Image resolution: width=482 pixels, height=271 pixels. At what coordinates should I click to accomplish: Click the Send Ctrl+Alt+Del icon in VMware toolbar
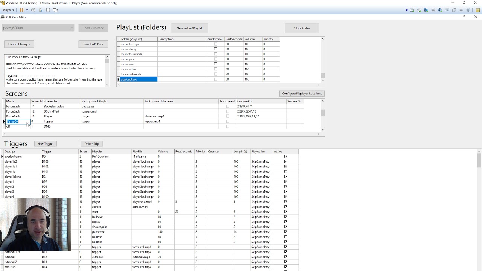click(x=34, y=10)
